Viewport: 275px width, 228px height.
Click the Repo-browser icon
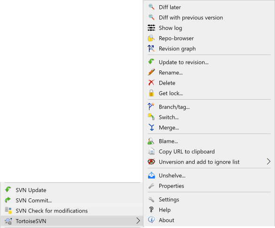point(151,38)
